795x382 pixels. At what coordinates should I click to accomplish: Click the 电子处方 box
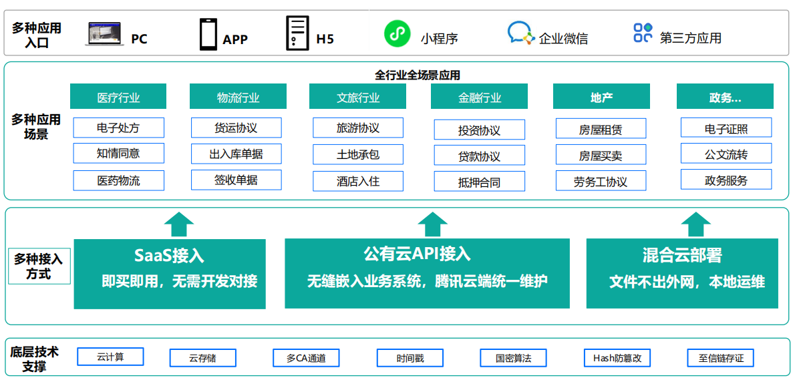pos(119,128)
